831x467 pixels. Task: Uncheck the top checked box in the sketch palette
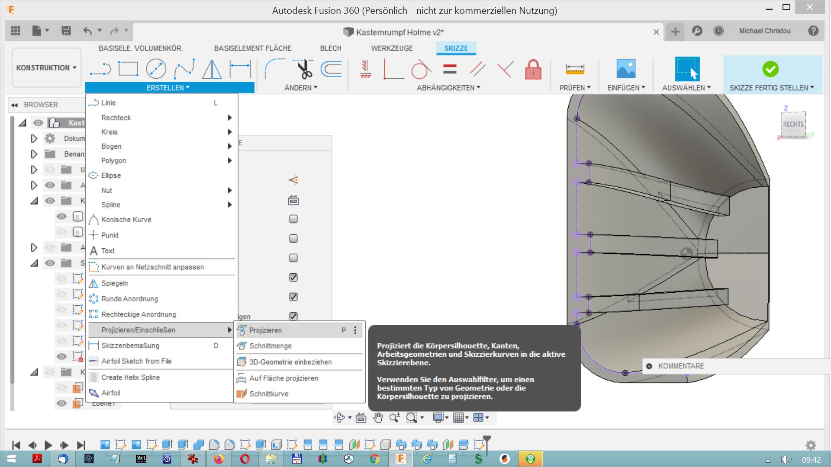293,278
